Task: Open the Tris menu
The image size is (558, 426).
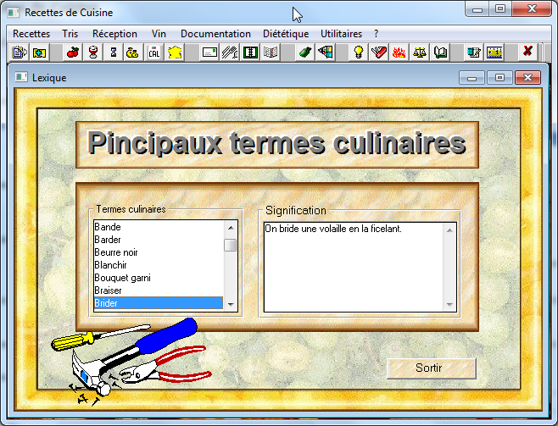Action: tap(70, 34)
